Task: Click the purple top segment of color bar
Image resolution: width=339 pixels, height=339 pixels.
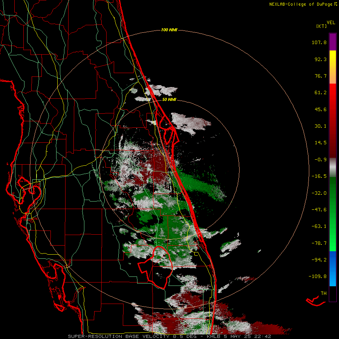Action: 333,42
